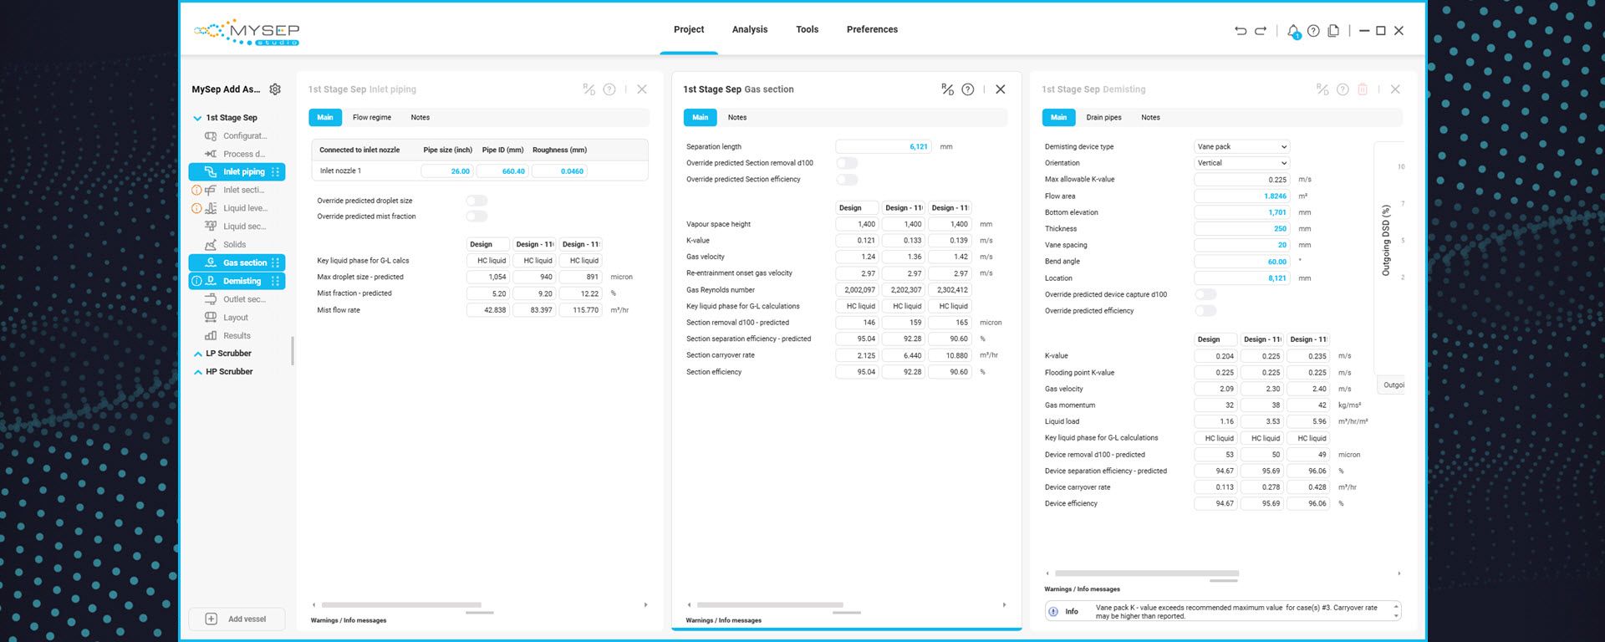Click the top bar help question icon

[1313, 31]
